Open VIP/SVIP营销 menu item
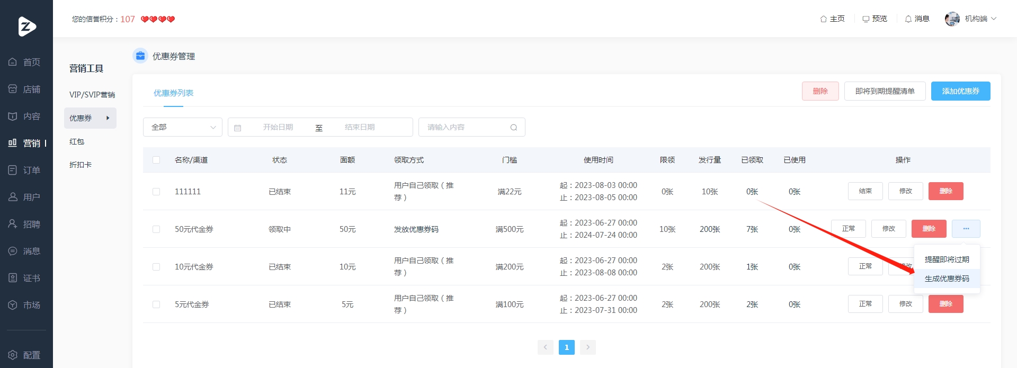 tap(92, 95)
